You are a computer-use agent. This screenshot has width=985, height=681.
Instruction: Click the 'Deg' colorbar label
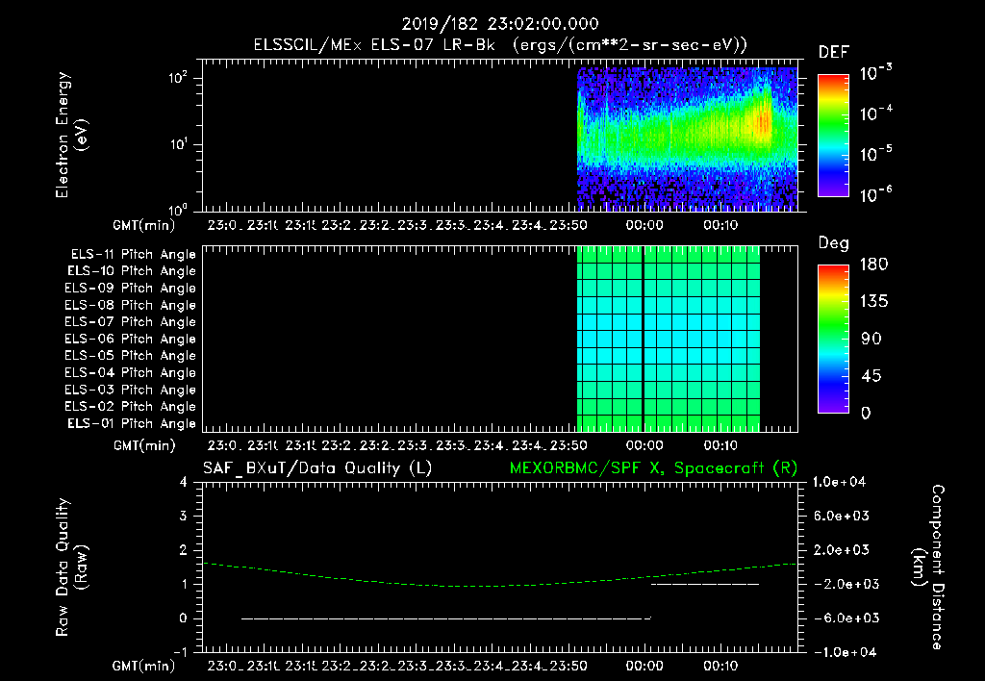pos(834,243)
